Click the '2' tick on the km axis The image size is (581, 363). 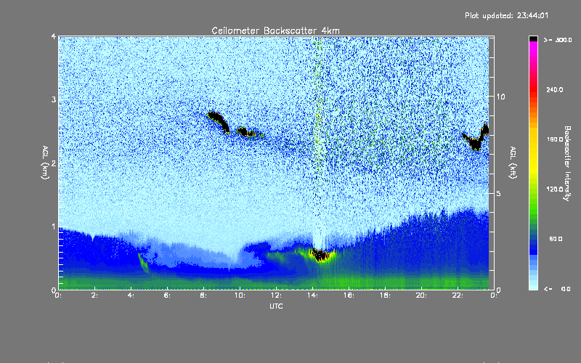click(x=54, y=163)
